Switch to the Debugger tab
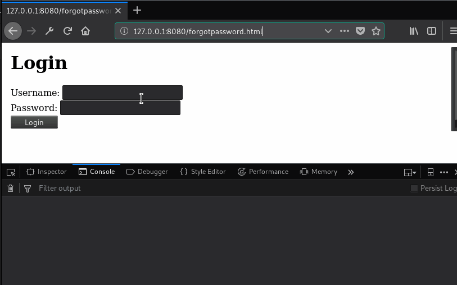The height and width of the screenshot is (285, 457). 147,172
